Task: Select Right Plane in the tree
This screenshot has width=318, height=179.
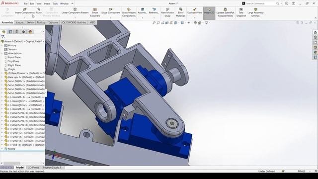Action: (x=14, y=65)
